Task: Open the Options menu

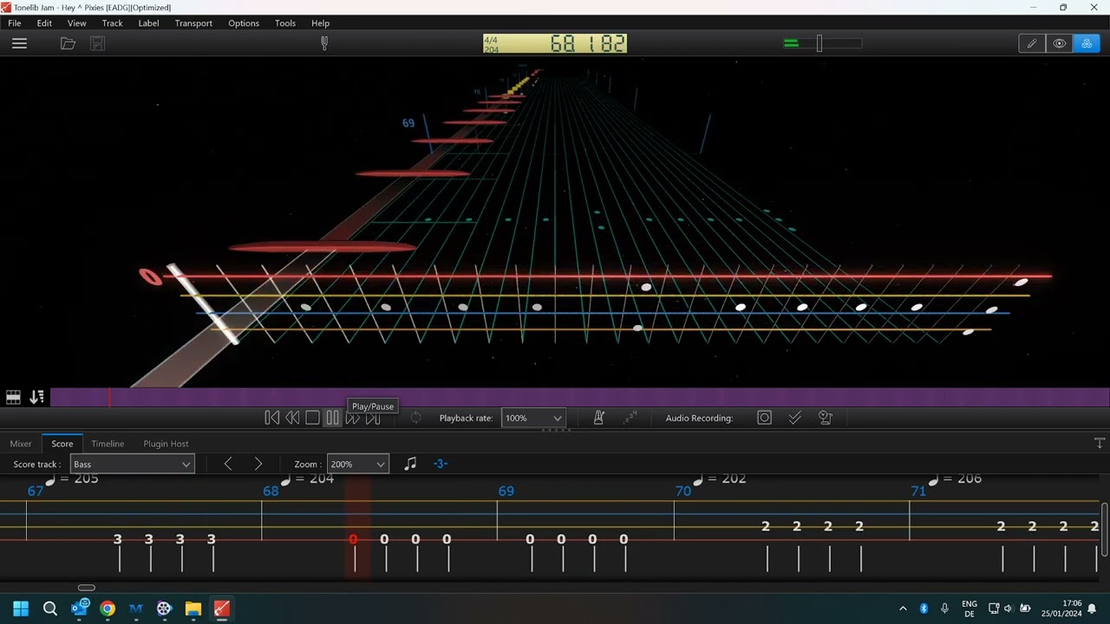Action: [244, 23]
